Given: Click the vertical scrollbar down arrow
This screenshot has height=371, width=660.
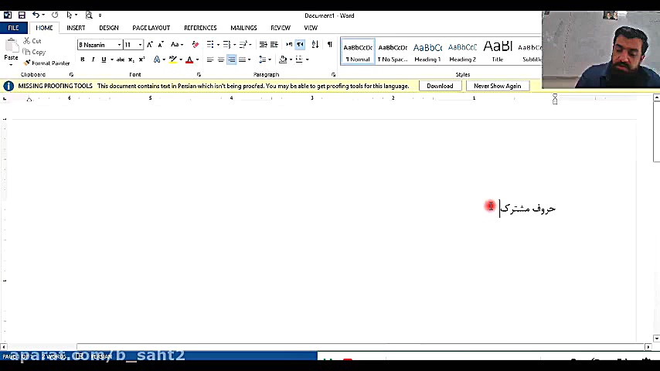Looking at the screenshot, I should click(656, 339).
